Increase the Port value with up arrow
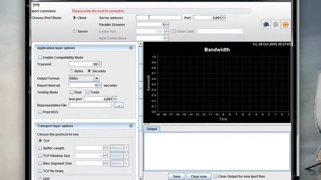Screen dimensions: 321x180 [x=224, y=16]
